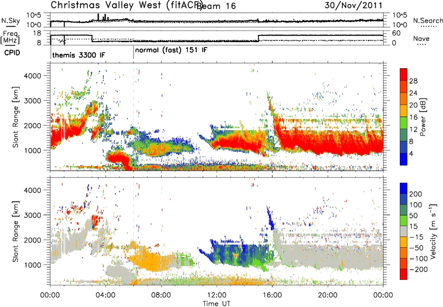
Task: Click the 'Christmas Valley West (fitACF)' title
Action: (126, 5)
